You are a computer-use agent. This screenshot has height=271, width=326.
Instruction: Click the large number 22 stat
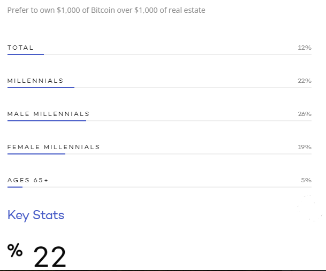pos(50,257)
